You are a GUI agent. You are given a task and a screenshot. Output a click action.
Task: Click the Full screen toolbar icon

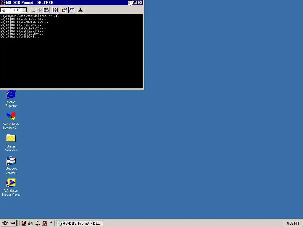click(x=55, y=10)
